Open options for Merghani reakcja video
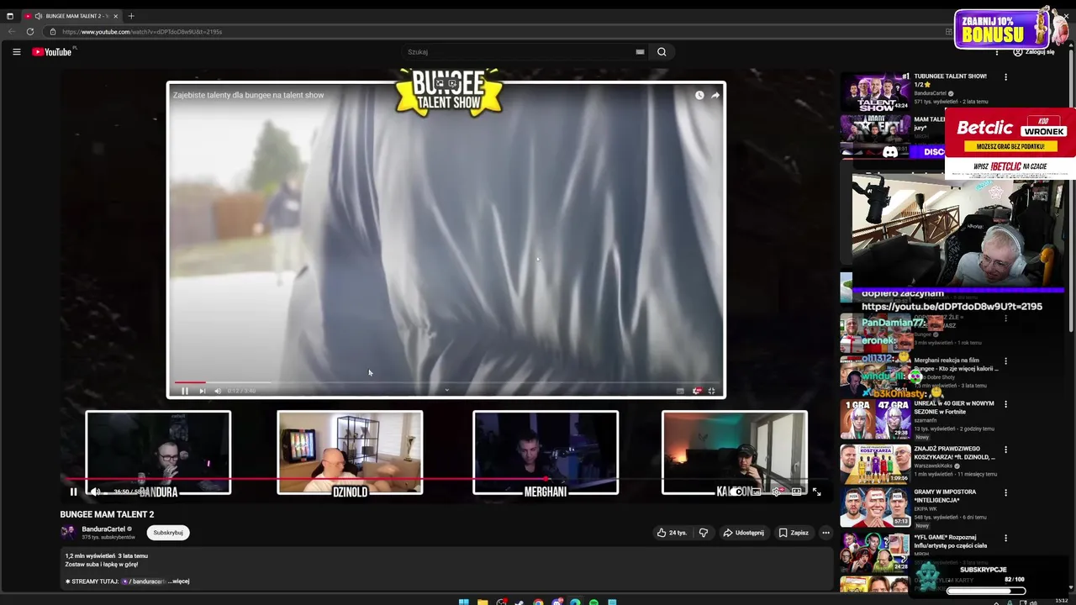1076x605 pixels. coord(1005,361)
